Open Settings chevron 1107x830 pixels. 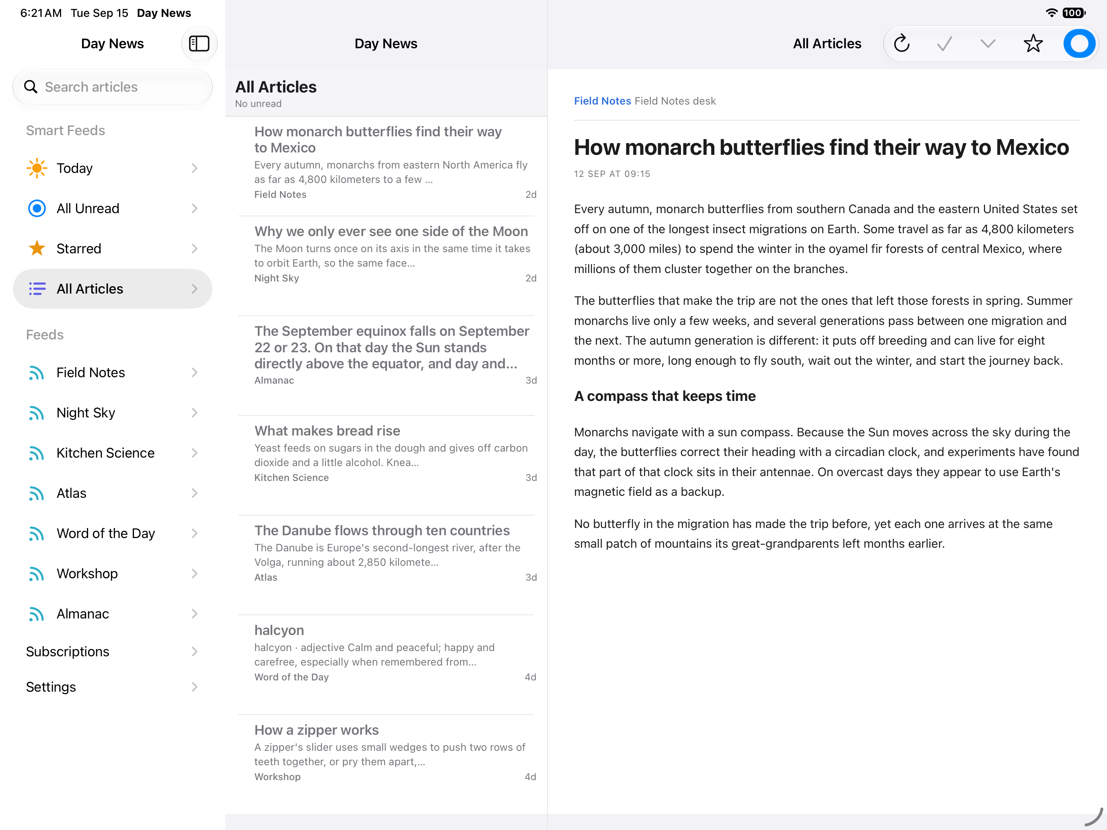195,687
